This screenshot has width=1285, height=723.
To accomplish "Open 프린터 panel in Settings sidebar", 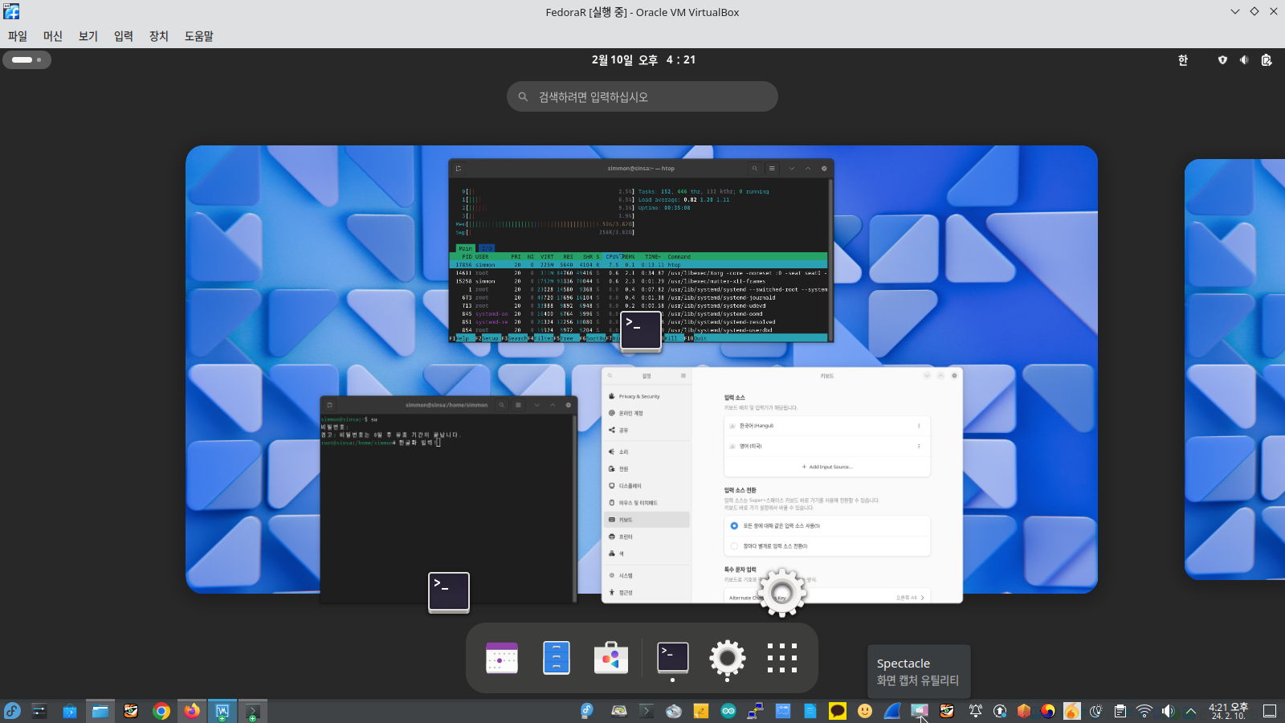I will point(647,537).
